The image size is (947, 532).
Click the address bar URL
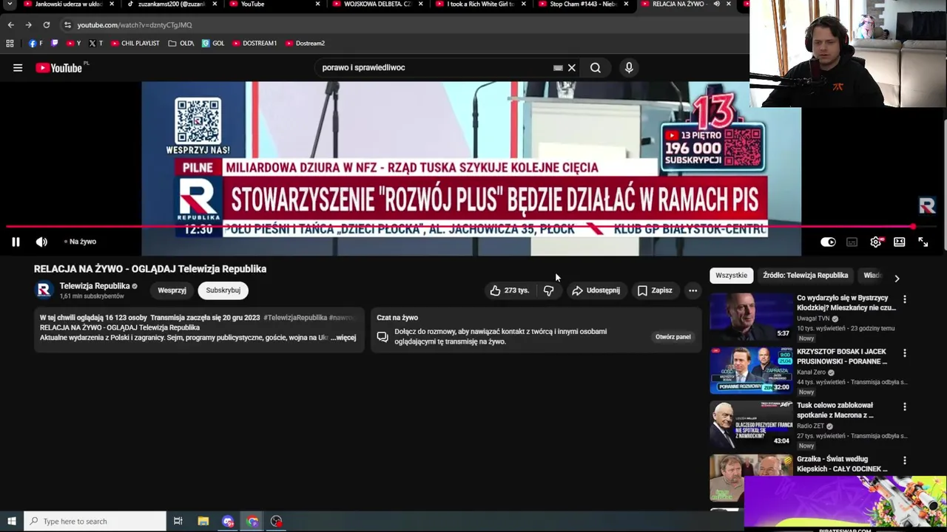tap(135, 25)
